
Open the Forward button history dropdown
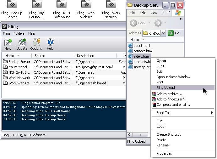(x=165, y=23)
